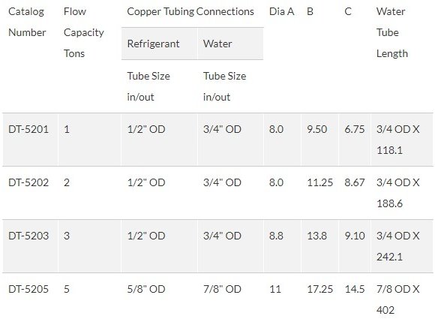
Task: Select catalog number DT-5201
Action: 28,129
